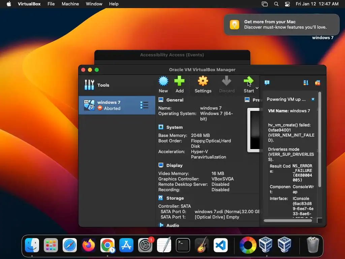The image size is (345, 259).
Task: Open the Apple menu
Action: [x=9, y=4]
